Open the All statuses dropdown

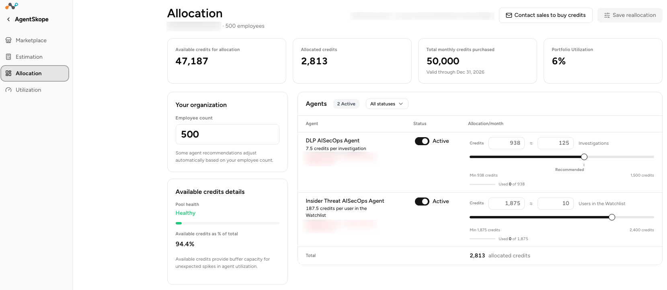(x=387, y=104)
